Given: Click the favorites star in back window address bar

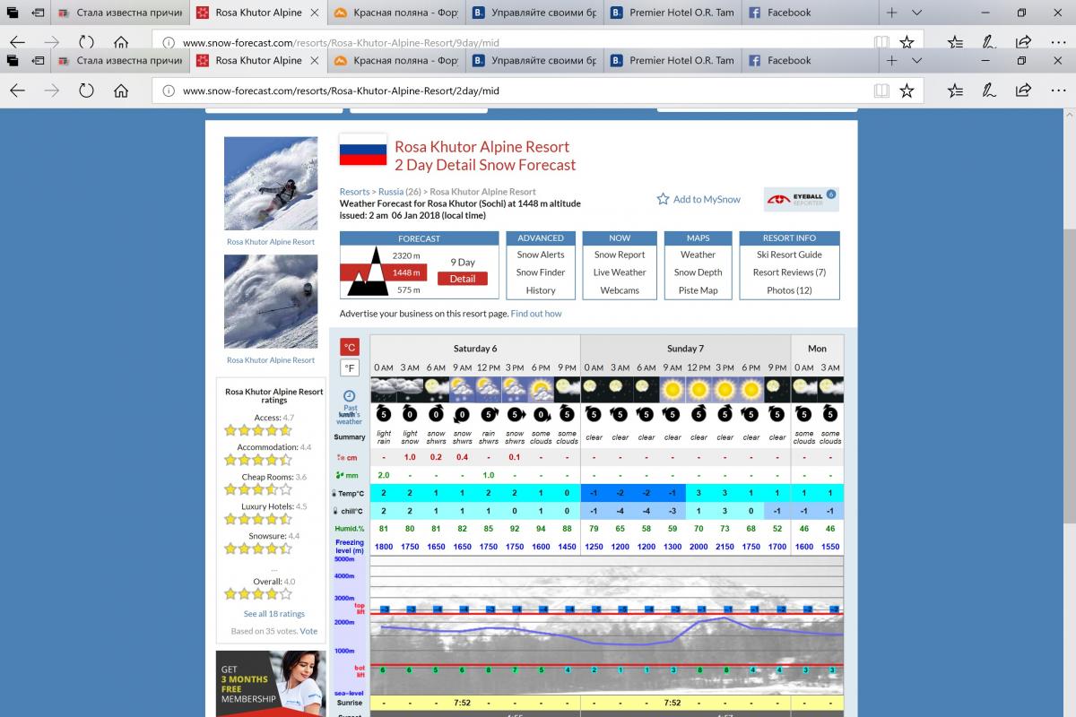Looking at the screenshot, I should tap(907, 42).
